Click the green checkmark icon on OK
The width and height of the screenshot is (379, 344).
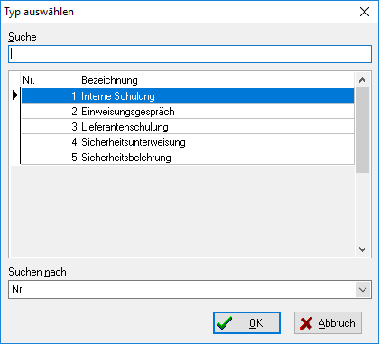click(x=225, y=323)
